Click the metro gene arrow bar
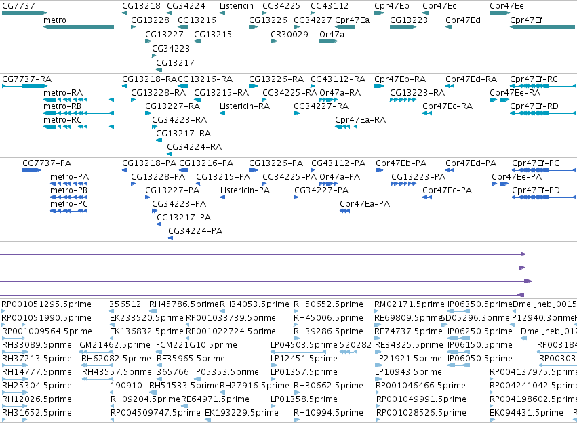 coord(79,27)
